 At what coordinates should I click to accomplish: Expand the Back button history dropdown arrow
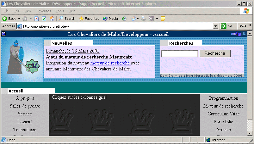click(x=19, y=19)
